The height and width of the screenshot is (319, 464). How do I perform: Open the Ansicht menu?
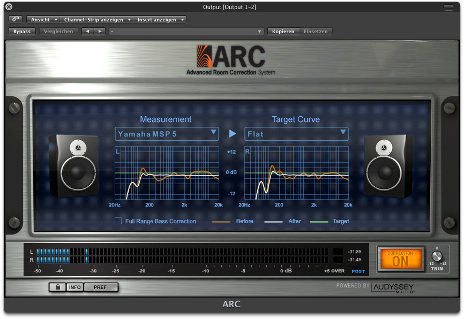tap(43, 19)
